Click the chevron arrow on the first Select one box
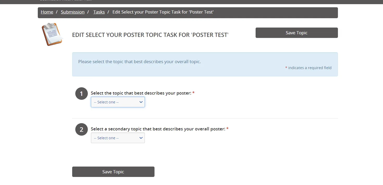383x185 pixels. pos(141,102)
